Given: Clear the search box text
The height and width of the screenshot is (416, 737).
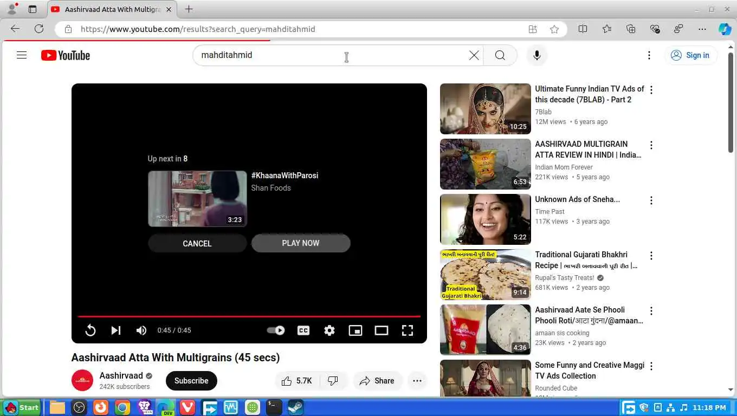Looking at the screenshot, I should coord(474,55).
